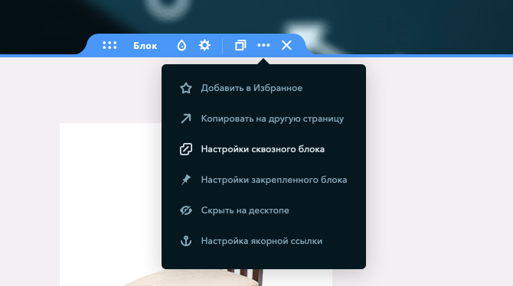The height and width of the screenshot is (286, 513).
Task: Open block design via the droplet icon
Action: (x=181, y=45)
